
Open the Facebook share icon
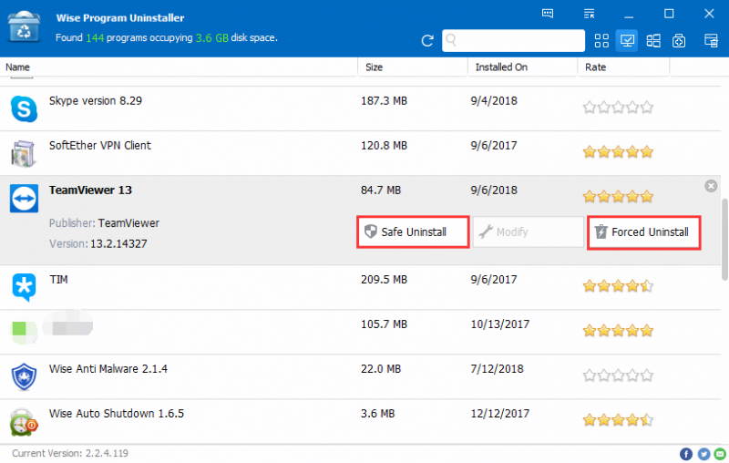point(686,454)
